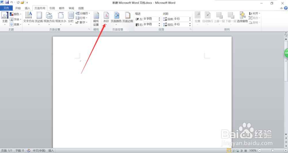Open Manuscript Paper settings (稿纸设置)
The width and height of the screenshot is (288, 153).
[96, 19]
